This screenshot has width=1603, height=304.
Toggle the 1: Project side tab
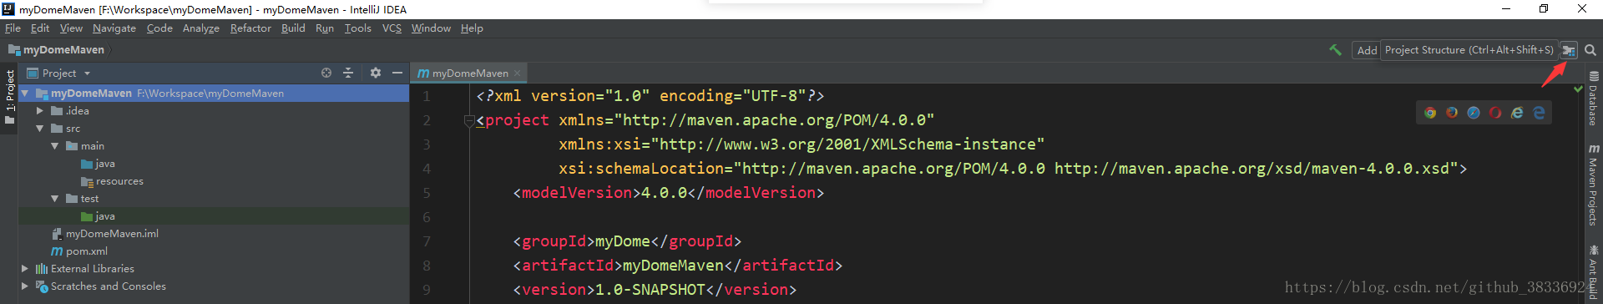tap(10, 97)
